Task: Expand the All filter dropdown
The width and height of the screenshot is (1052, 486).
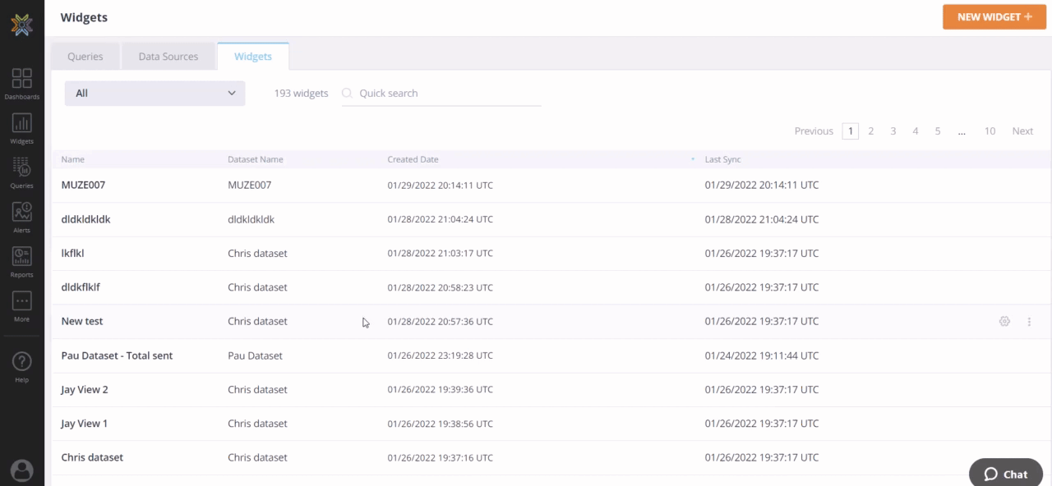Action: tap(155, 94)
